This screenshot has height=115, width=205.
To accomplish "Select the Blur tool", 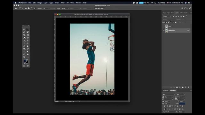I will tap(28, 46).
